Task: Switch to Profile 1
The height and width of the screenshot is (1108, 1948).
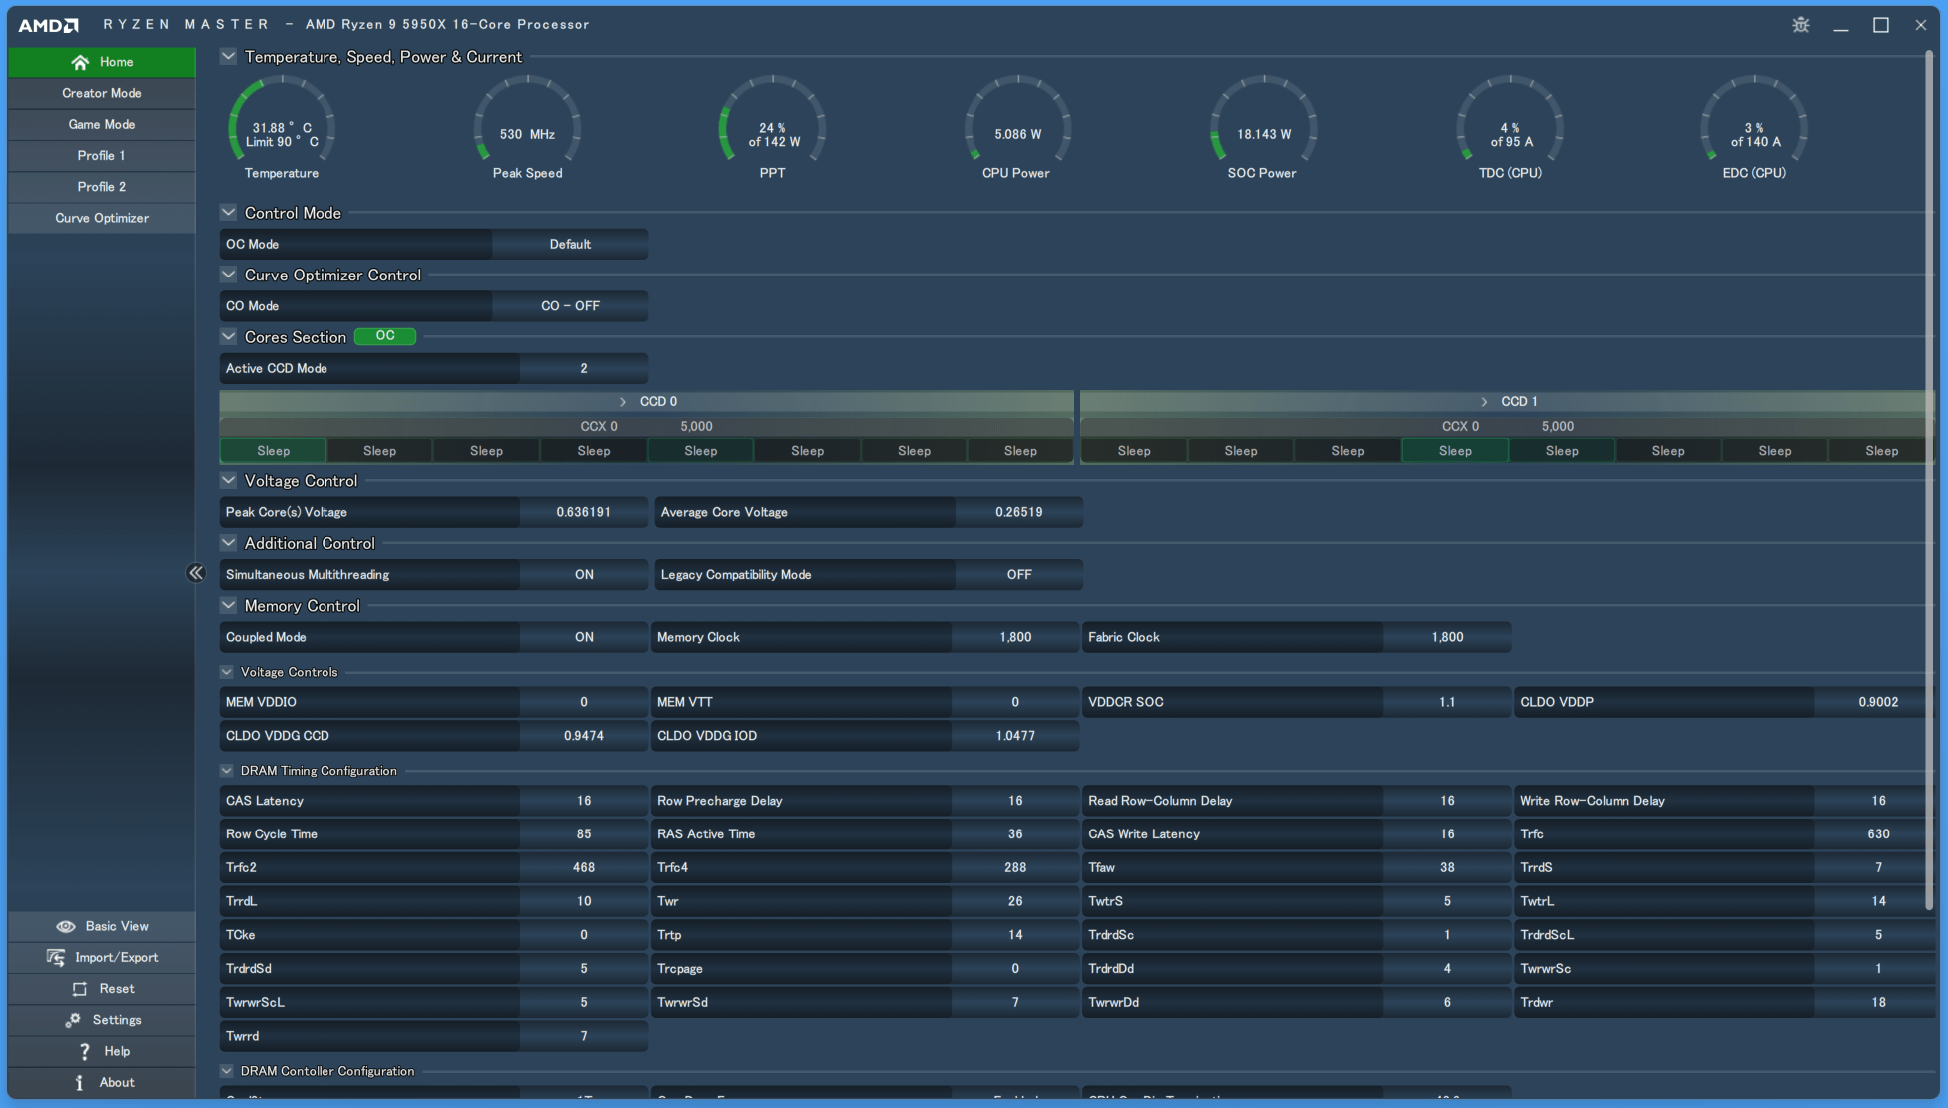Action: (x=102, y=156)
